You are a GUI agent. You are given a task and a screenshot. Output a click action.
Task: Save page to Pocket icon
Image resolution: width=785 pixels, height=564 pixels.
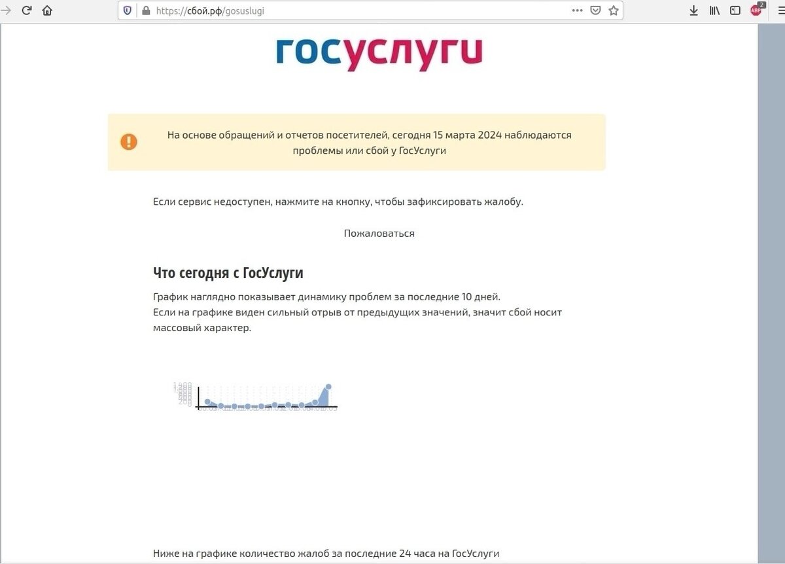point(595,10)
